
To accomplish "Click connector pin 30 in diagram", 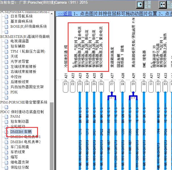I will coord(144,87).
